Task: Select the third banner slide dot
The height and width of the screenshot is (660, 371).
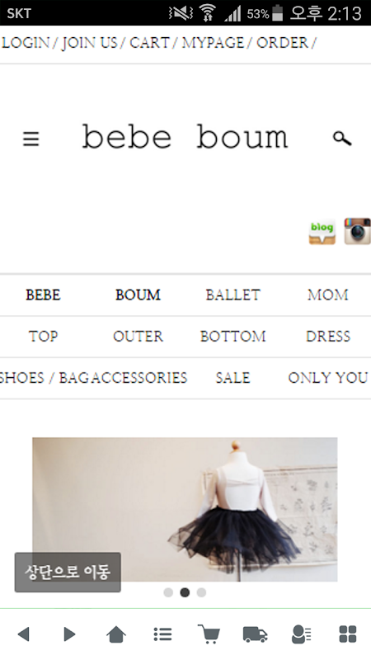Action: coord(201,592)
